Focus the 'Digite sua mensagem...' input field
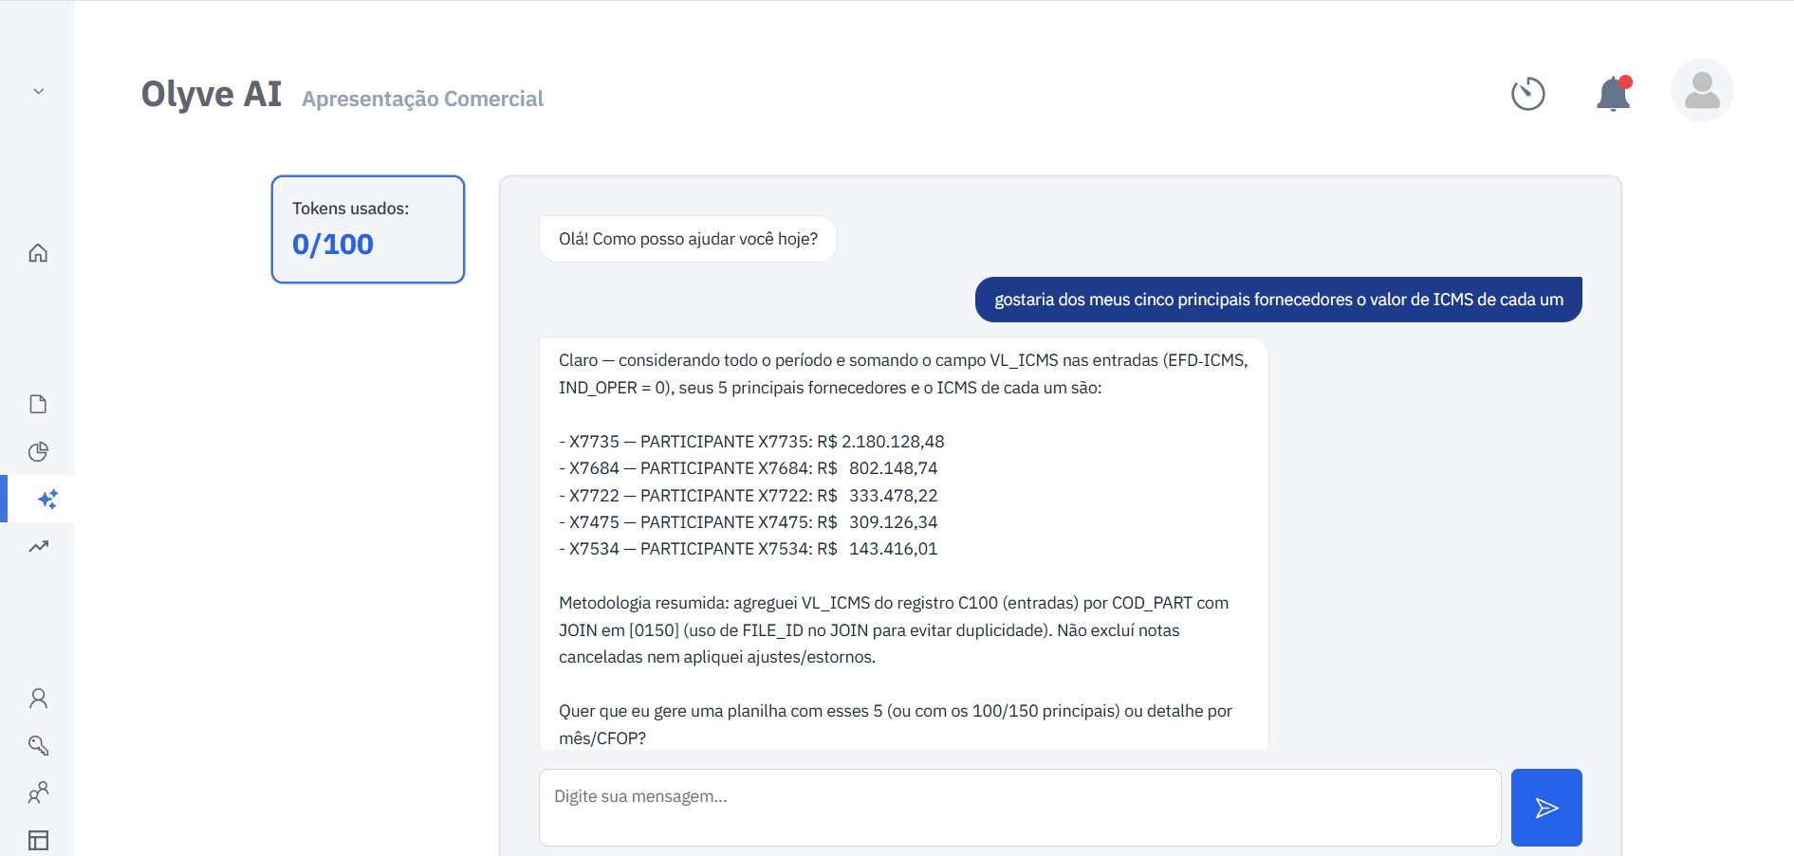The width and height of the screenshot is (1794, 856). click(1019, 807)
